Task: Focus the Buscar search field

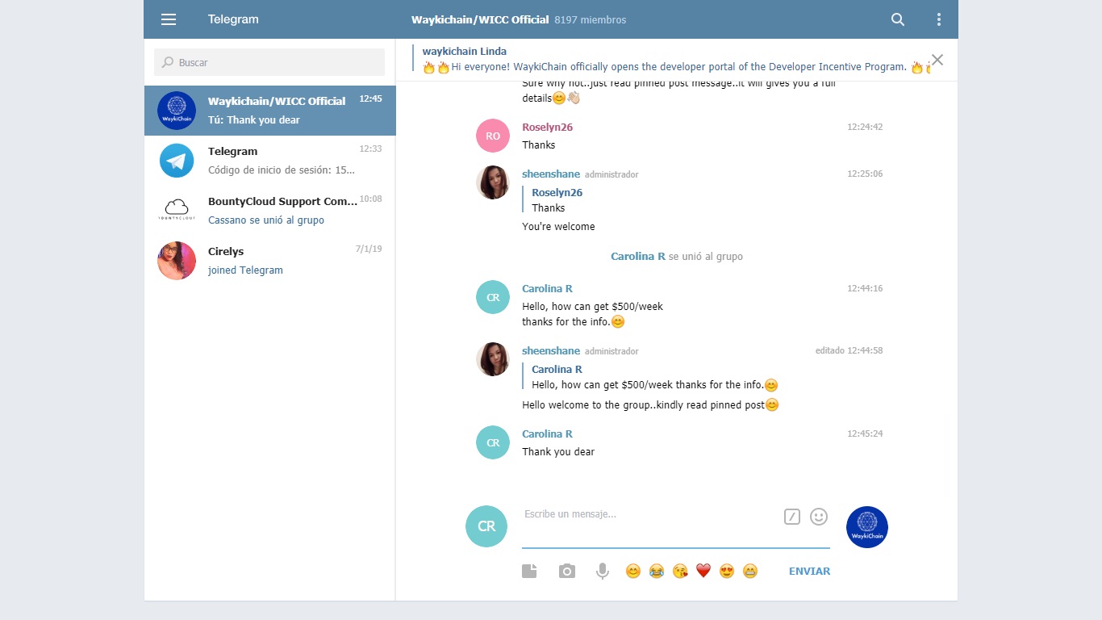Action: [x=269, y=62]
